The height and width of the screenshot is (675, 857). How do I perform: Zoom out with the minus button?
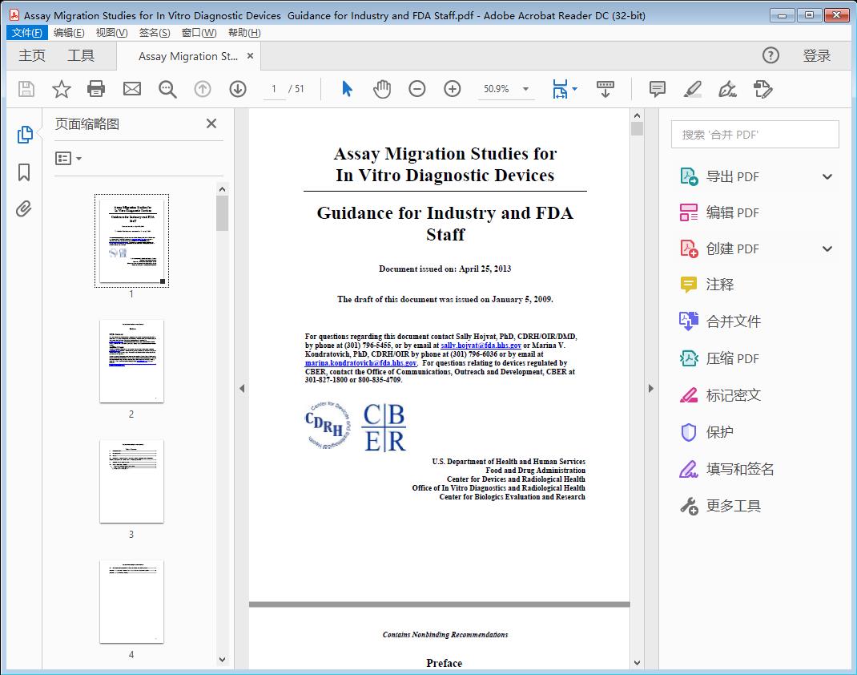coord(417,89)
